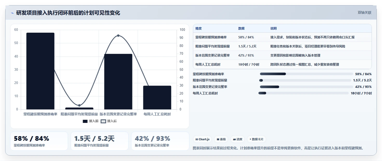Click the 42% / 93% value beside progress bar
The image size is (382, 161).
(x=363, y=87)
